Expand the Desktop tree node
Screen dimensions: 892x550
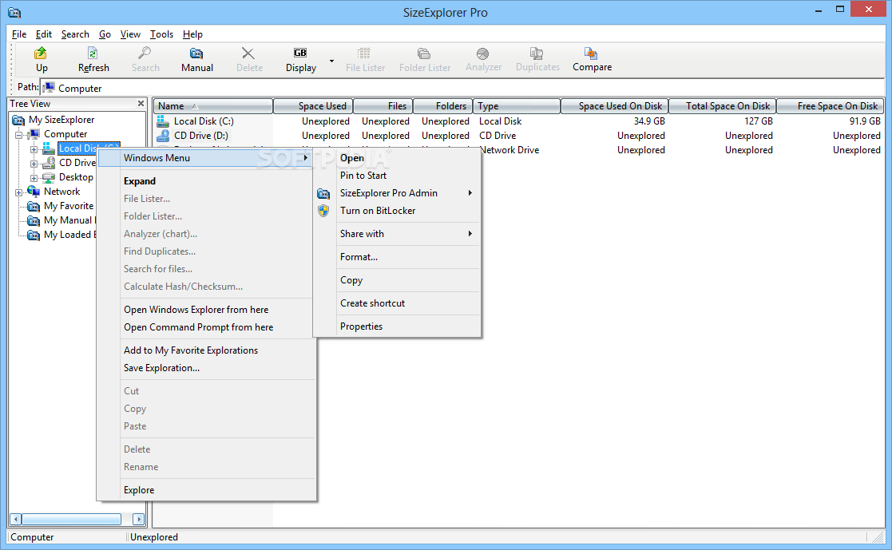pyautogui.click(x=34, y=178)
